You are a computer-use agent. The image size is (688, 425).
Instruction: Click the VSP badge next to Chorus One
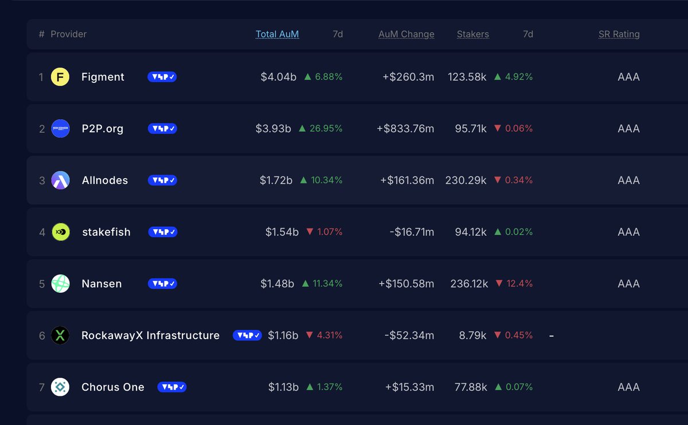pyautogui.click(x=172, y=387)
